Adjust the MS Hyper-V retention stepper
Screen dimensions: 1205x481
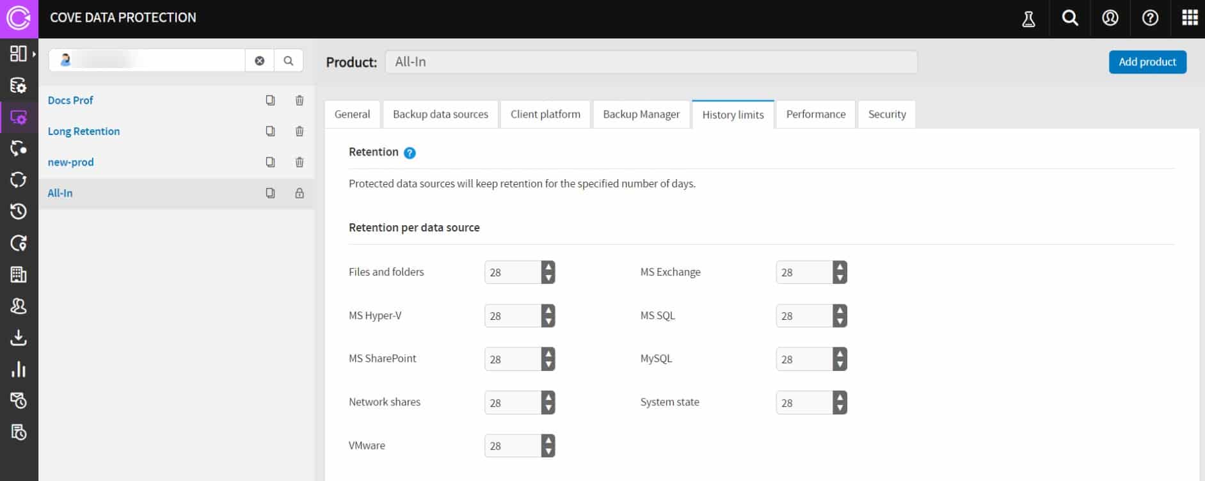coord(548,316)
